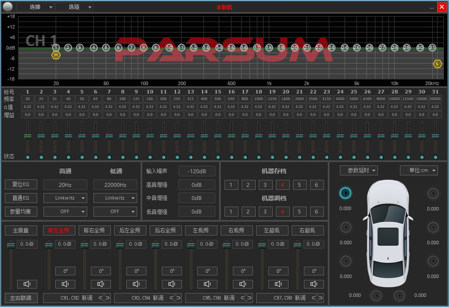Toggle CH1, CH2 联调 link
The image size is (449, 307).
click(77, 298)
